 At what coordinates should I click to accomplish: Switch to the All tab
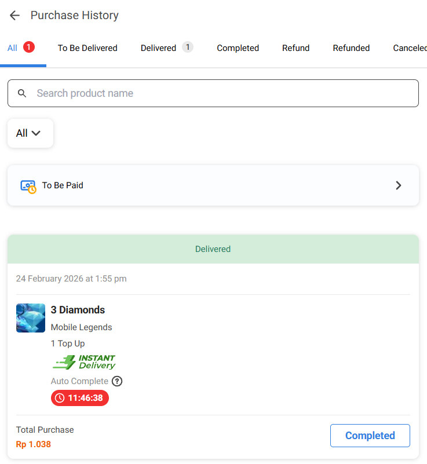point(13,48)
